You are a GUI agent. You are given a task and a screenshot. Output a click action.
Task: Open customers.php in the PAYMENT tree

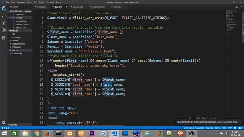tap(18, 44)
